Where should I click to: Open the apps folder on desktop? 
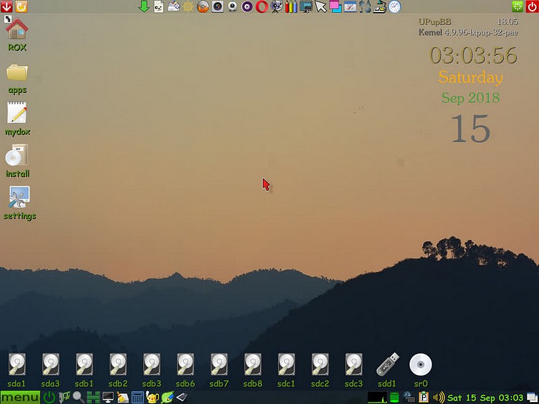[17, 73]
